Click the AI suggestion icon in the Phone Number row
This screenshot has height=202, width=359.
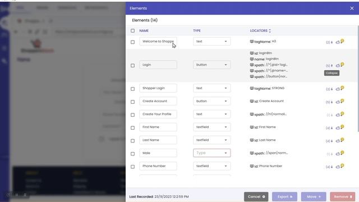pos(340,166)
